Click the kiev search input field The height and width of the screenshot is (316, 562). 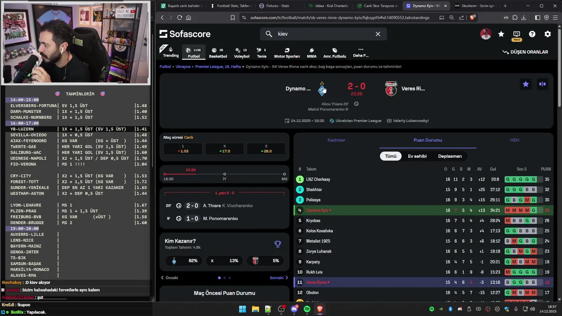click(324, 34)
